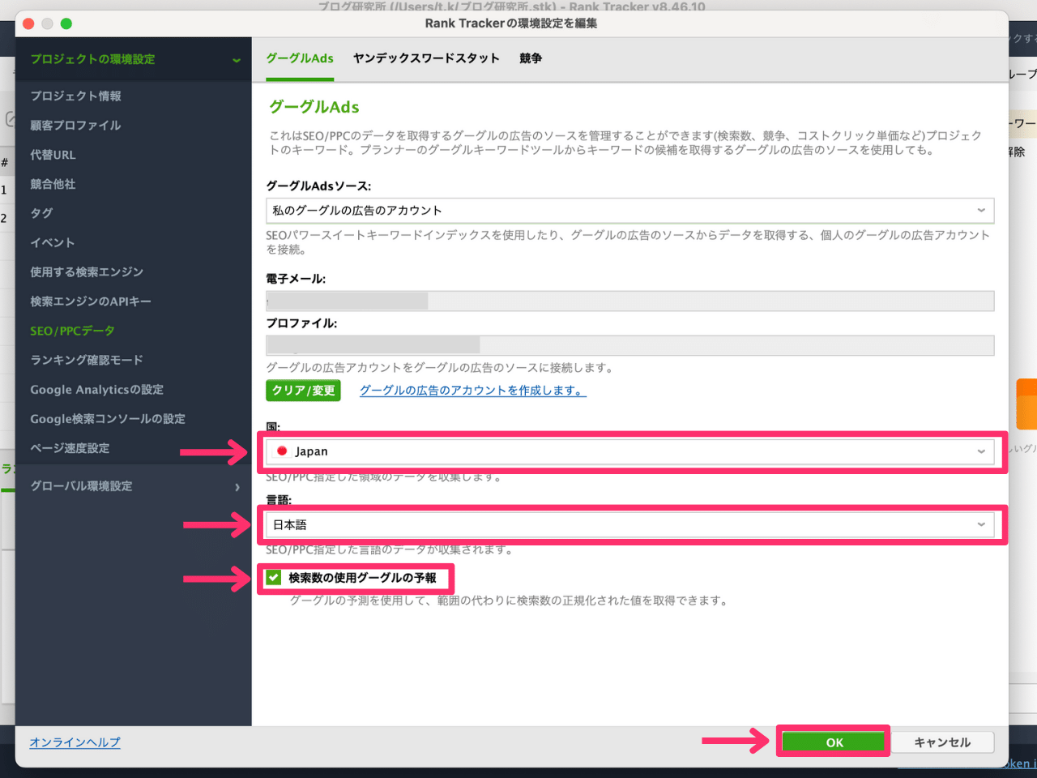Close the settings dialog window
Screen dimensions: 1037x778
(x=28, y=24)
